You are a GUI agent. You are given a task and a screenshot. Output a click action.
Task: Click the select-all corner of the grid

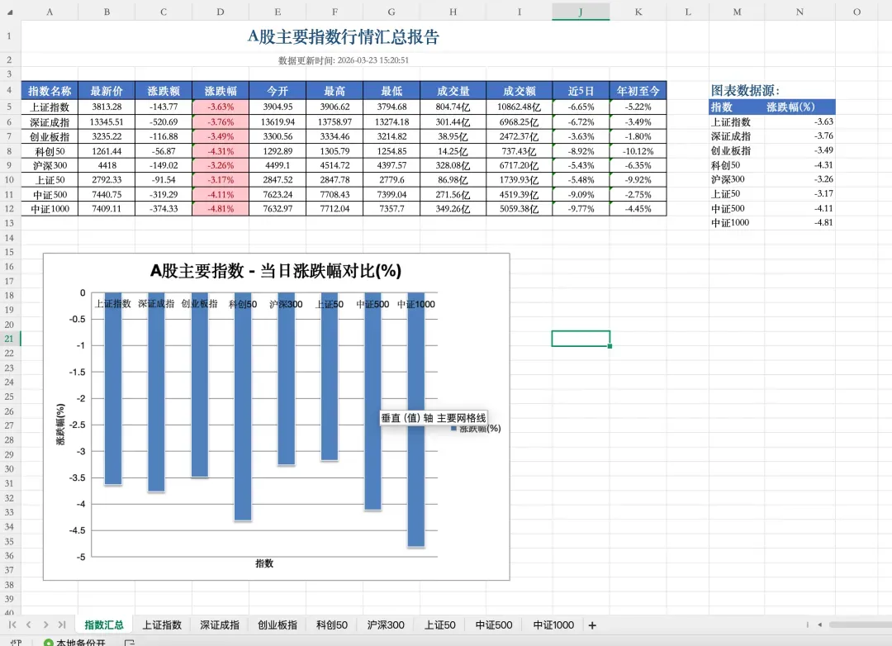pos(9,12)
